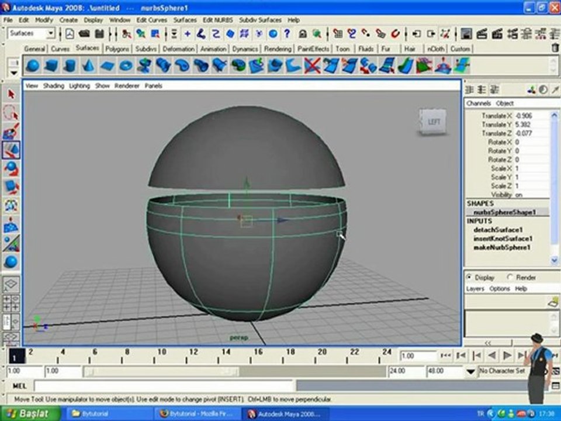Activate the Lasso selection tool
The image size is (561, 421).
(x=11, y=113)
